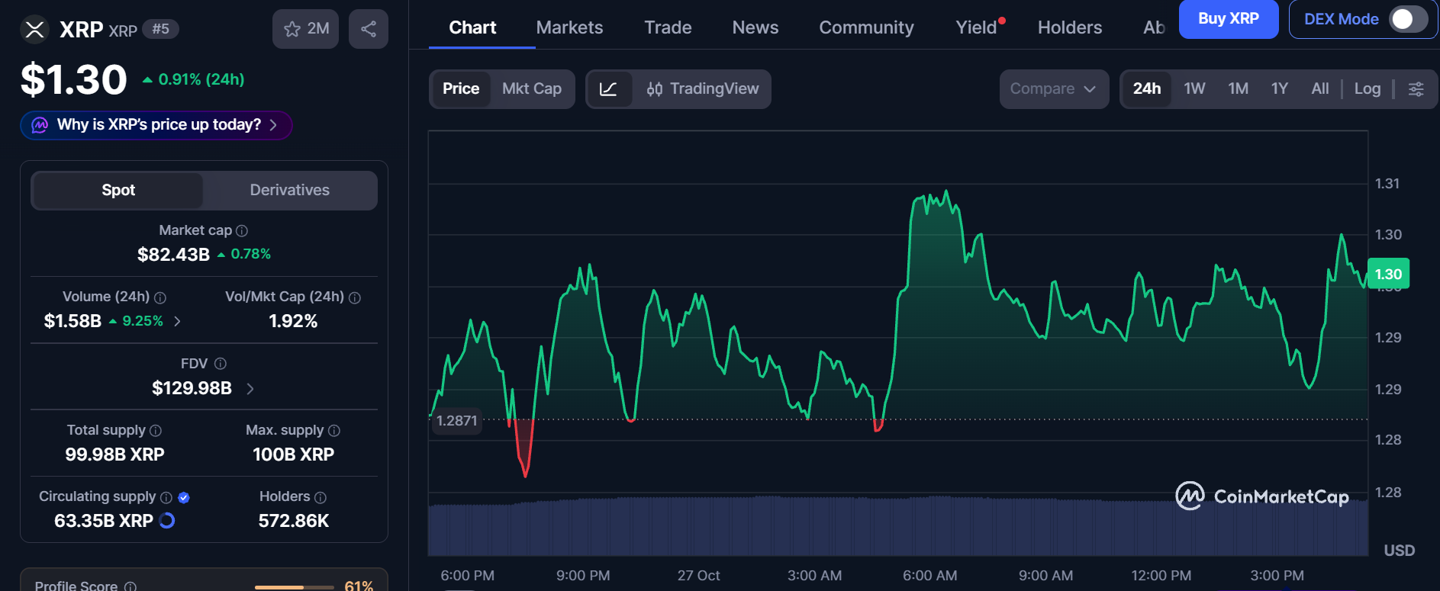Click the 61% profile score value

359,586
